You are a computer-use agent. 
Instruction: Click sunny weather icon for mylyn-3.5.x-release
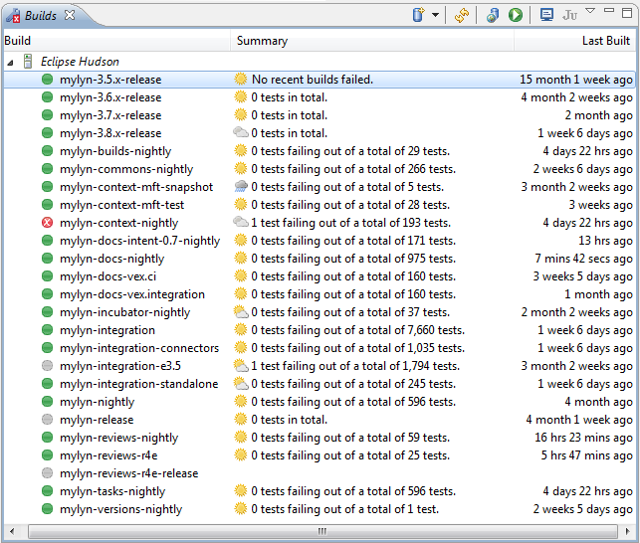coord(241,79)
